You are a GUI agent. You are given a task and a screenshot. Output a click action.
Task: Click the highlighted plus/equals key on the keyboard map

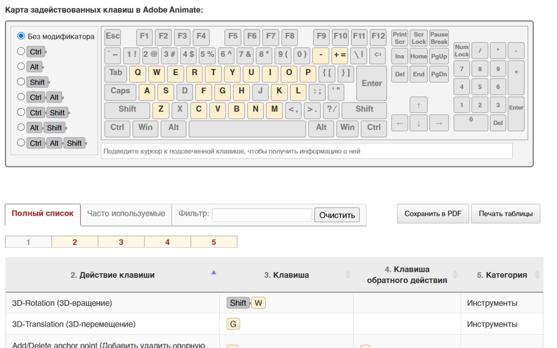pyautogui.click(x=340, y=56)
